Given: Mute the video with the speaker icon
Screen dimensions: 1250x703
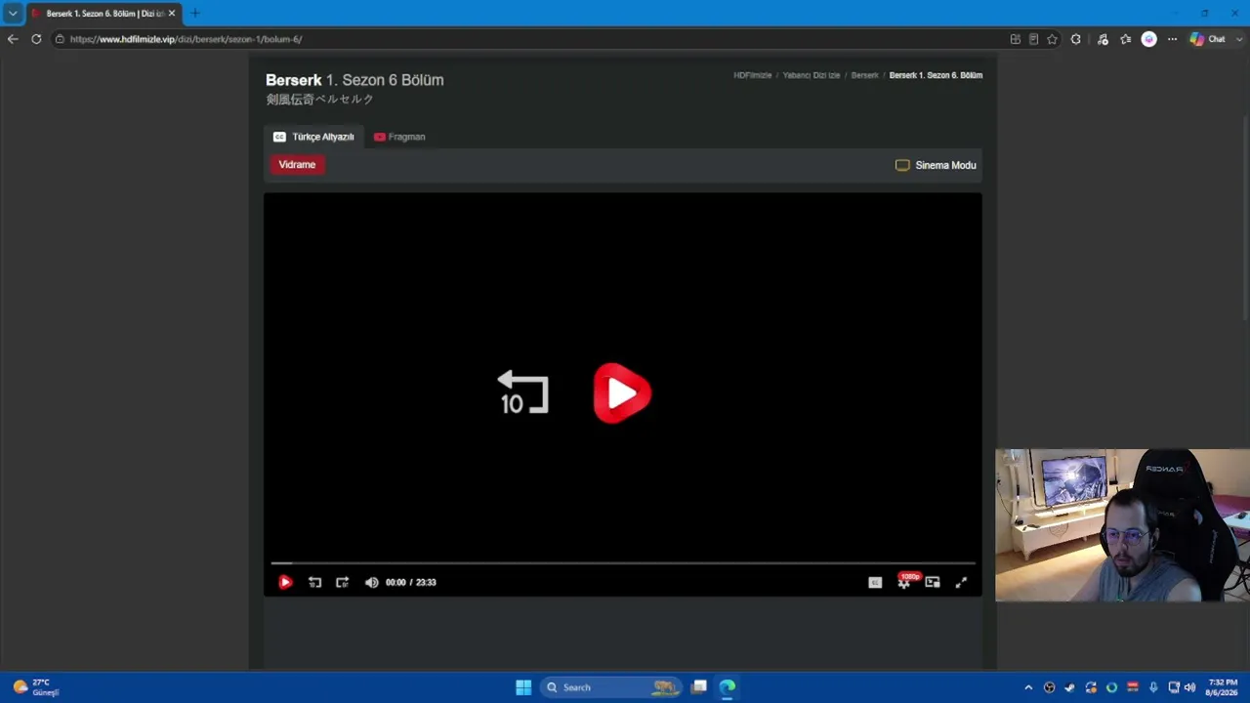Looking at the screenshot, I should 371,582.
